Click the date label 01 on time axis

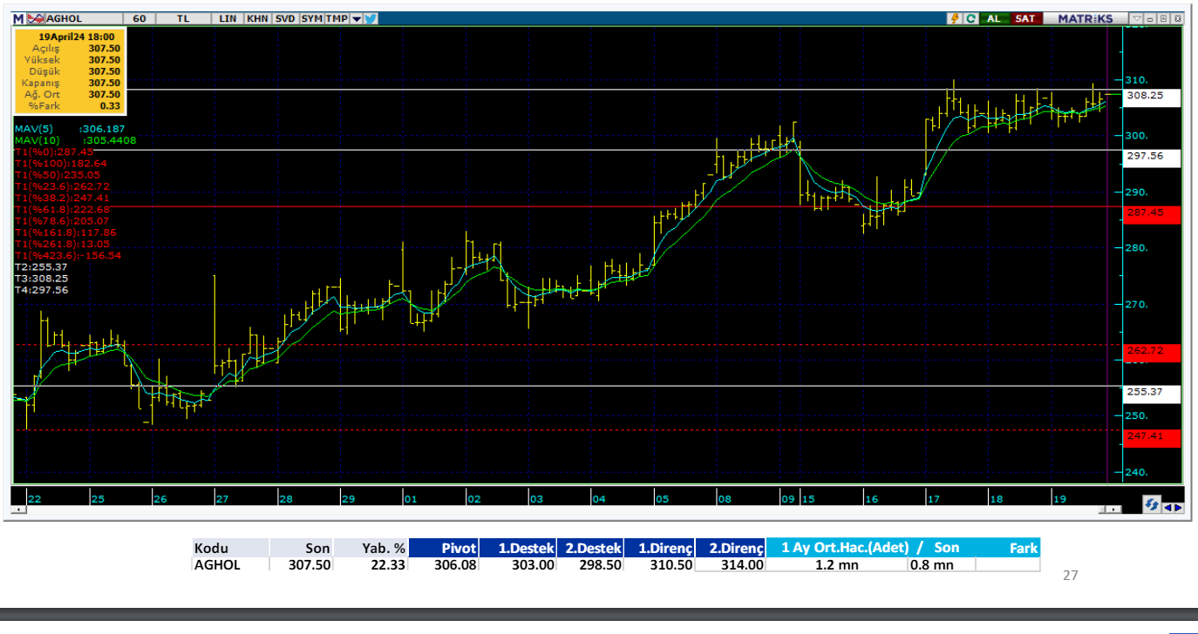(x=411, y=499)
